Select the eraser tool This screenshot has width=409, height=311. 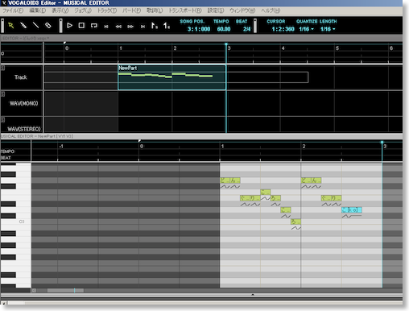tap(48, 26)
